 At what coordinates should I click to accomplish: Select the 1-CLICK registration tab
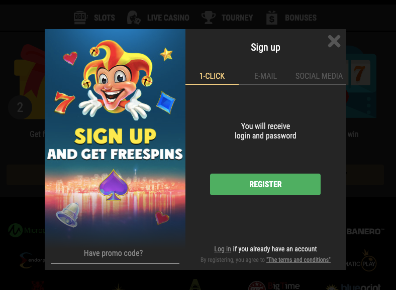tap(212, 76)
